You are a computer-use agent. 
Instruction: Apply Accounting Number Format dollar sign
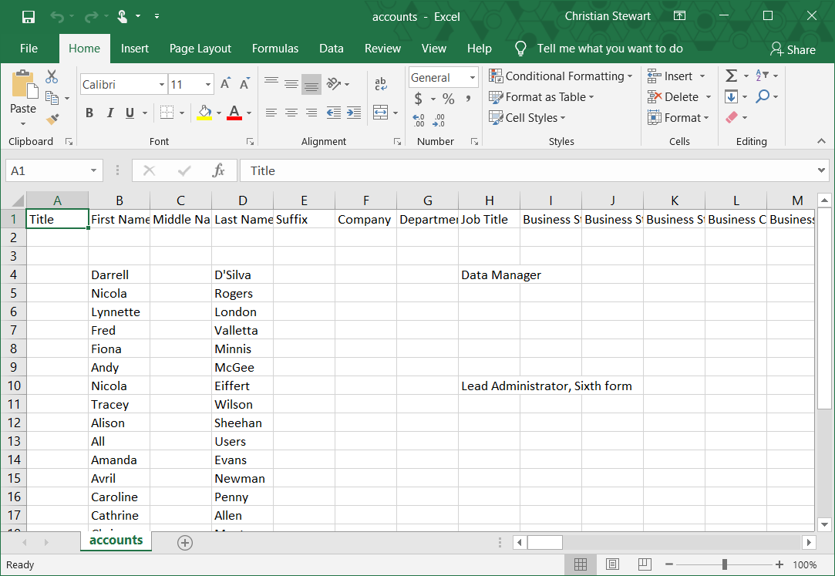[x=419, y=99]
